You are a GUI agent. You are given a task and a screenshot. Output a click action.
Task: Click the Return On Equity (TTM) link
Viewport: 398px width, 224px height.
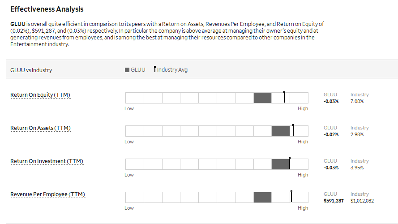[x=40, y=95]
